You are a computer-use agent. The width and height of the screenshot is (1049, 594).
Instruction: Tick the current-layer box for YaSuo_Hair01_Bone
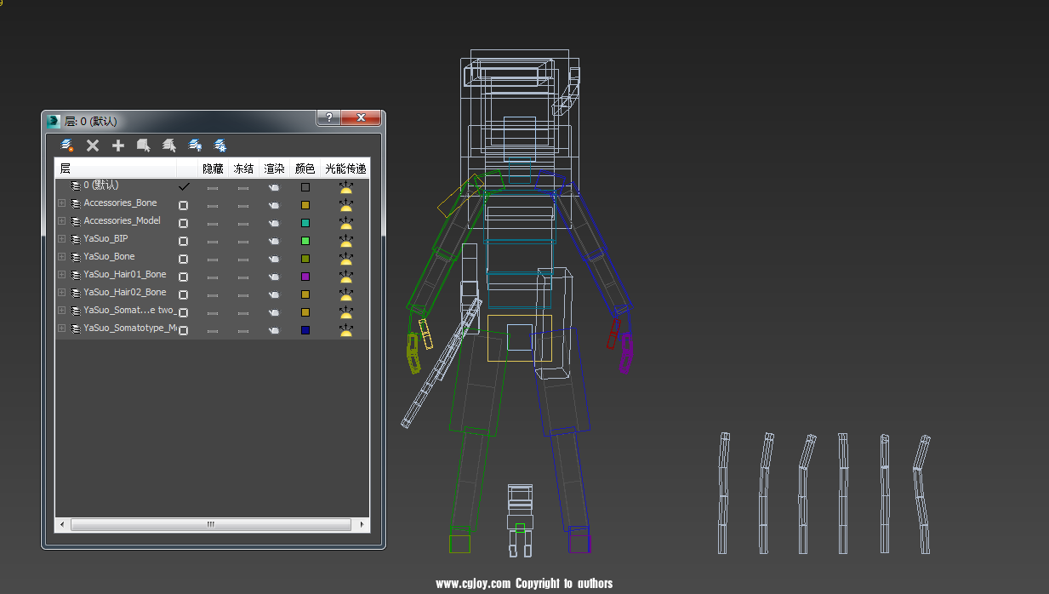click(x=183, y=277)
